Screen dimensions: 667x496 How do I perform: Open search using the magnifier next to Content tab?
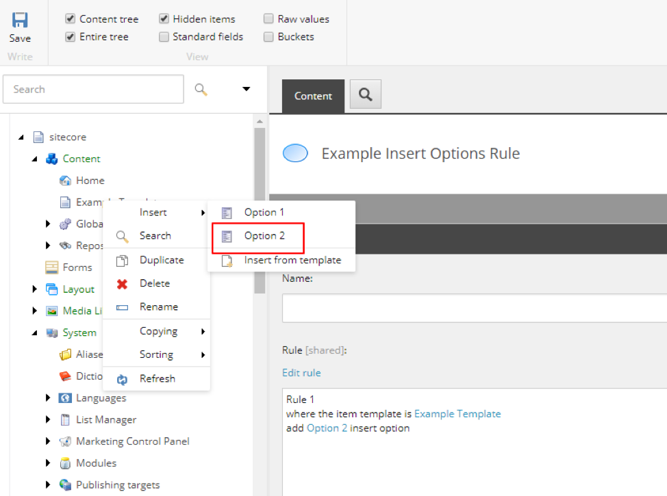coord(365,94)
